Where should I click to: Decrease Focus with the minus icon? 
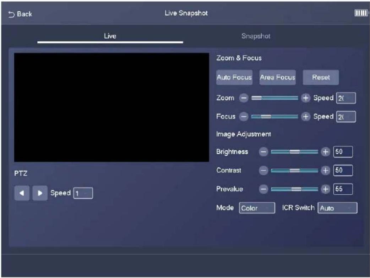click(244, 116)
